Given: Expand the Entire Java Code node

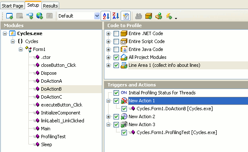Looking at the screenshot, I should (x=108, y=49).
